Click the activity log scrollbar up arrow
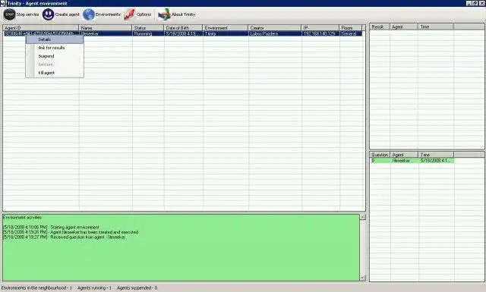The height and width of the screenshot is (292, 486). (x=363, y=217)
